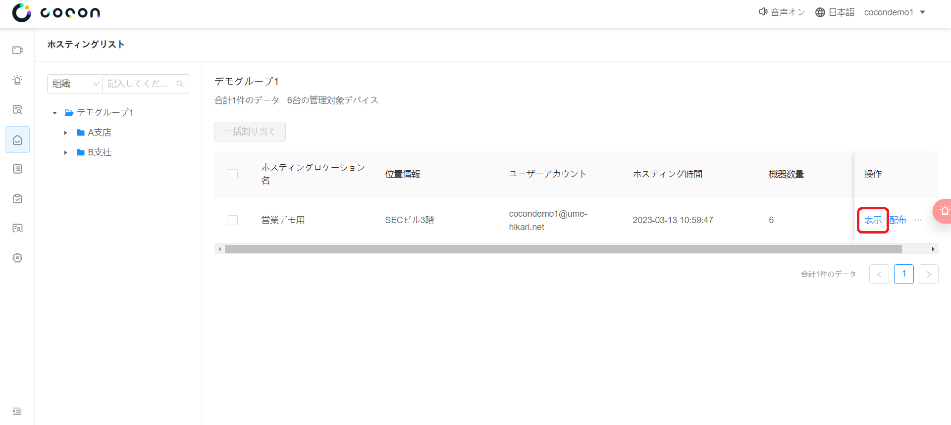Screen dimensions: 951x425
Task: Open the alarm siren sidebar icon
Action: [17, 80]
